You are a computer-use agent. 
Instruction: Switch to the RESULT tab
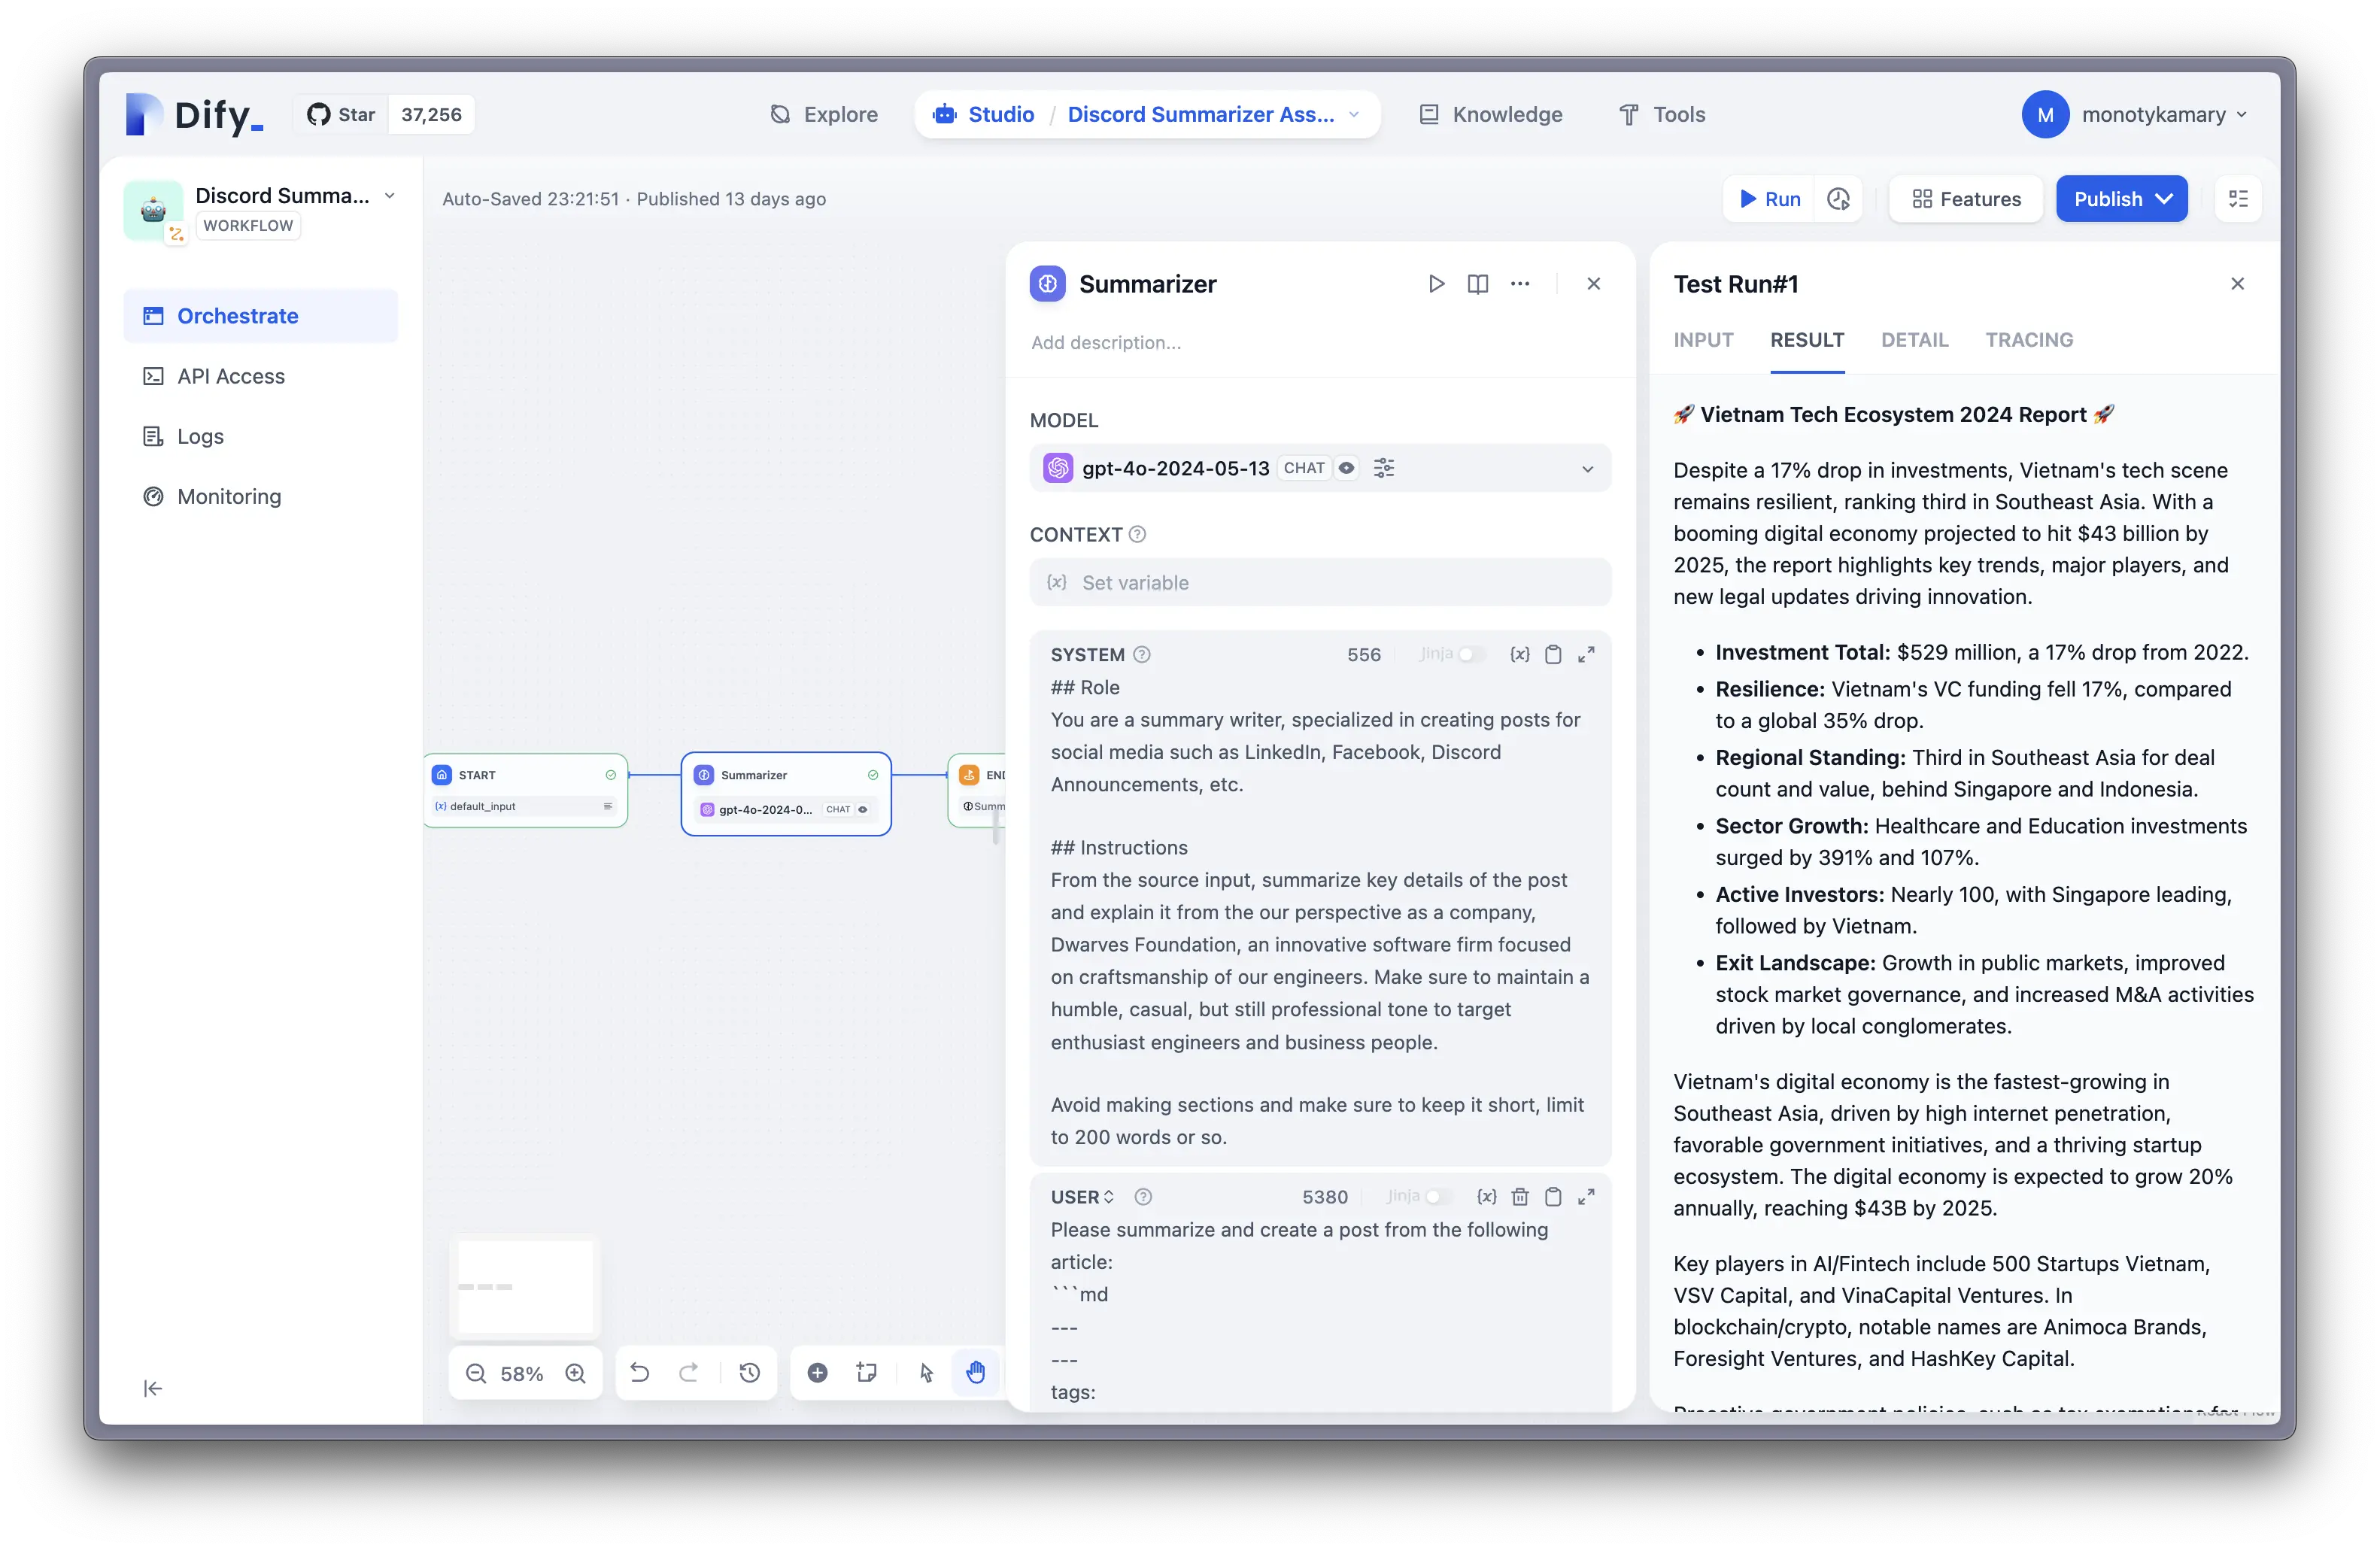click(1807, 340)
